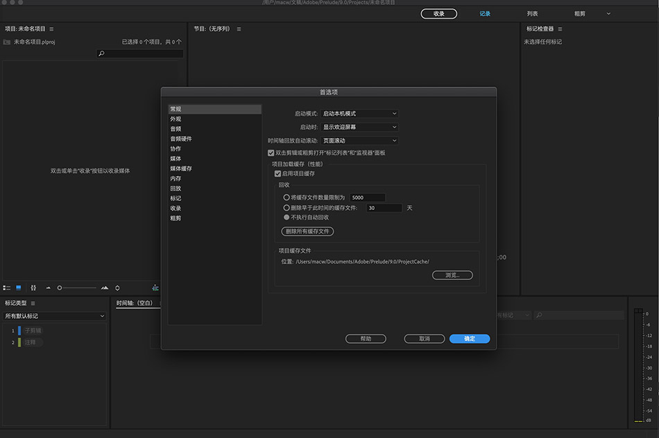Open the 节目 panel hamburger menu
This screenshot has height=438, width=659.
coord(239,29)
